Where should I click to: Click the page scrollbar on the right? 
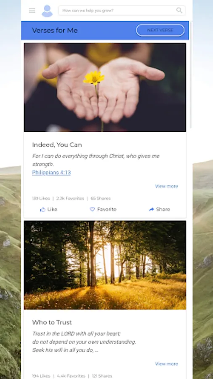(x=191, y=75)
